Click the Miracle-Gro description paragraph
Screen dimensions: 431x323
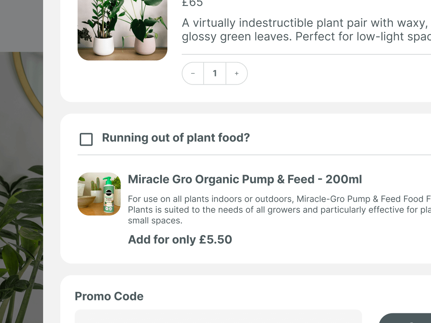[251, 210]
